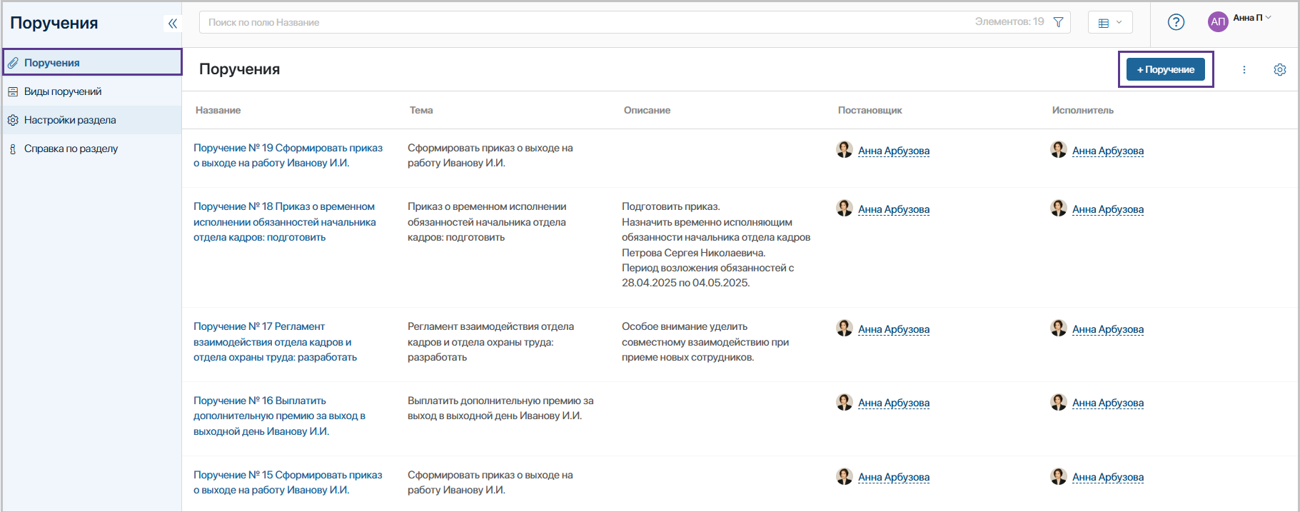Open the help question mark icon

click(x=1176, y=22)
